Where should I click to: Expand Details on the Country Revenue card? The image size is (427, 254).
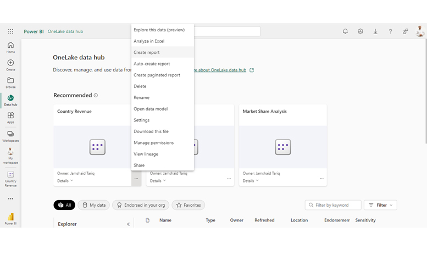pyautogui.click(x=65, y=181)
